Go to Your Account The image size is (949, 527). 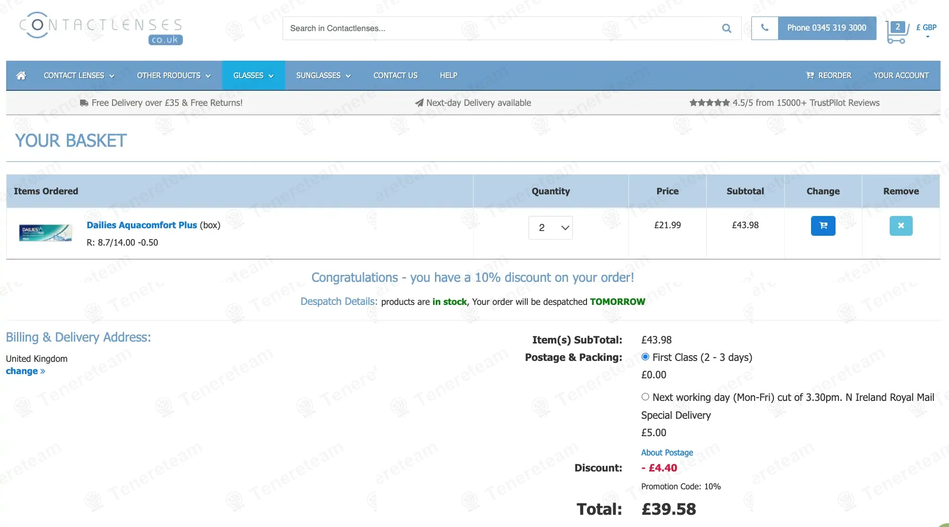[x=901, y=75]
